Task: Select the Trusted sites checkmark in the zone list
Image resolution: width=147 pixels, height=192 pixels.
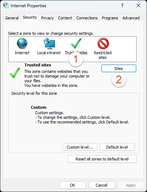Action: (76, 43)
